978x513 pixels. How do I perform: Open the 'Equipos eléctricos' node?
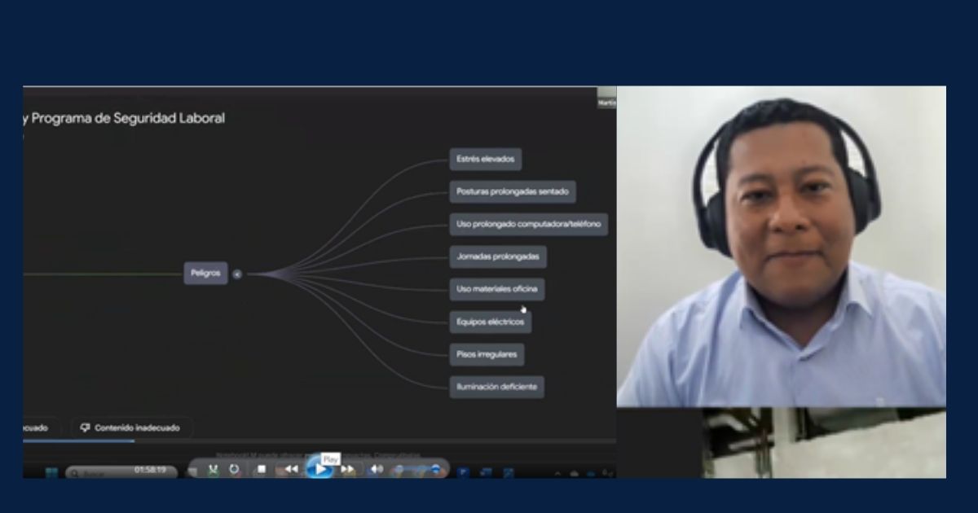(x=490, y=322)
